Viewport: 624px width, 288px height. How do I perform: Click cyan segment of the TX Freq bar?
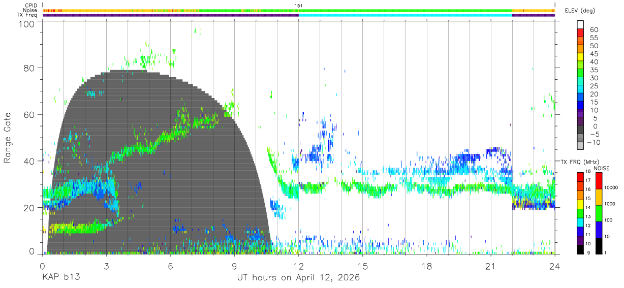click(405, 15)
